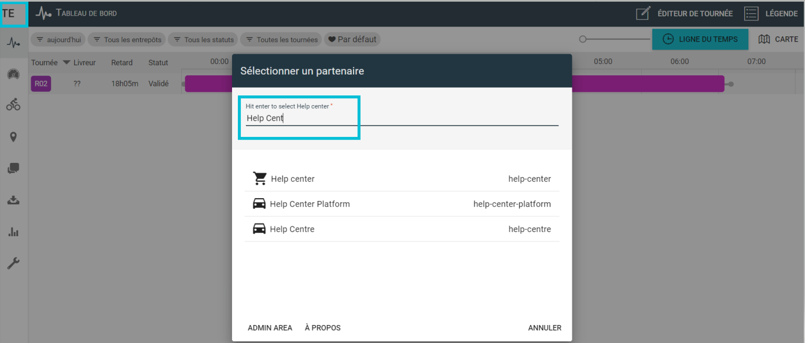Viewport: 805px width, 343px height.
Task: Open the bar chart statistics icon
Action: pos(13,232)
